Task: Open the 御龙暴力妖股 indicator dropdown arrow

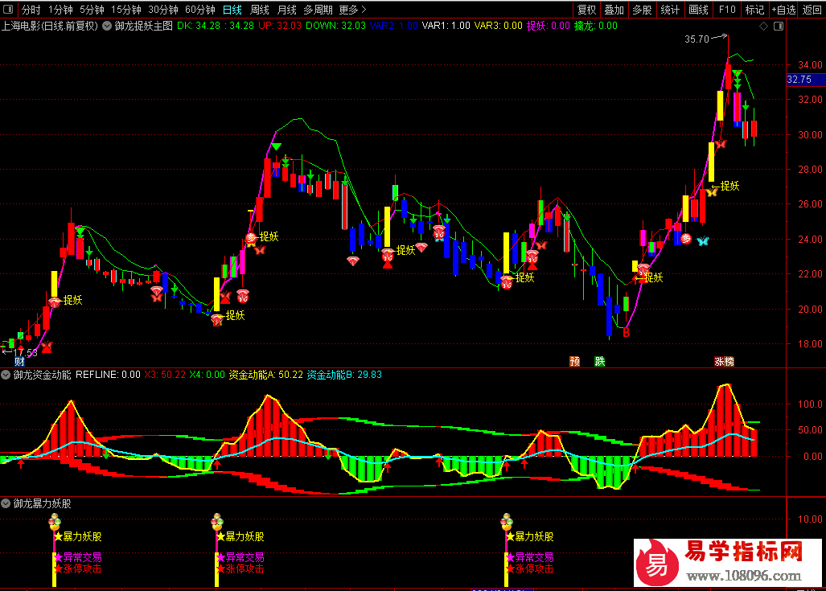Action: point(6,503)
